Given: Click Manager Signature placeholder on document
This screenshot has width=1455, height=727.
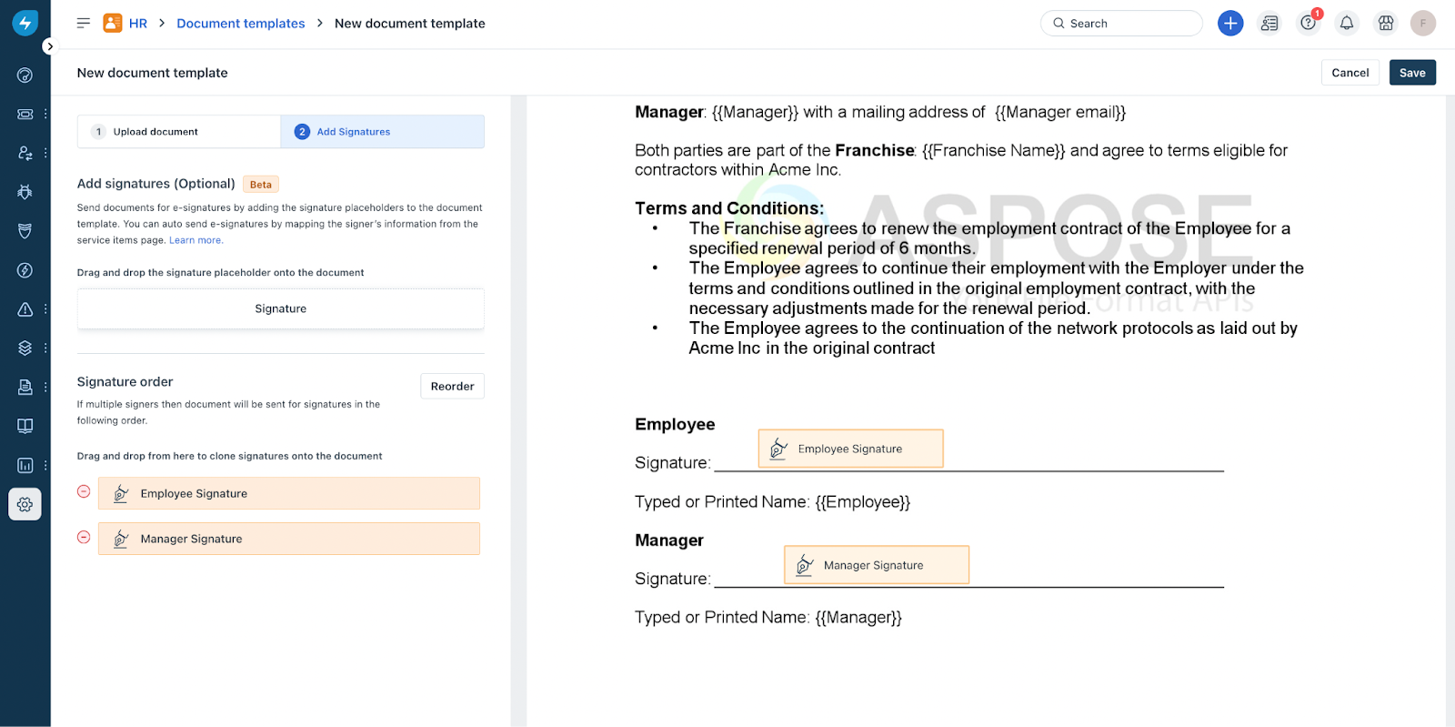Looking at the screenshot, I should (877, 565).
